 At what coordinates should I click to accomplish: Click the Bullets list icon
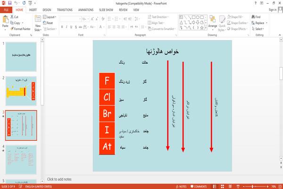109,19
